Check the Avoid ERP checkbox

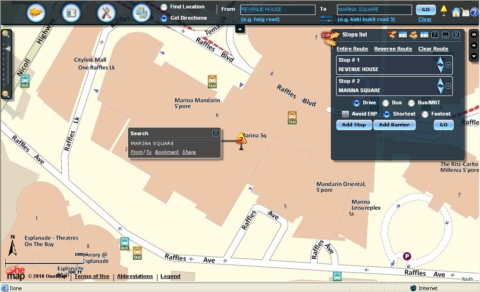(x=345, y=114)
